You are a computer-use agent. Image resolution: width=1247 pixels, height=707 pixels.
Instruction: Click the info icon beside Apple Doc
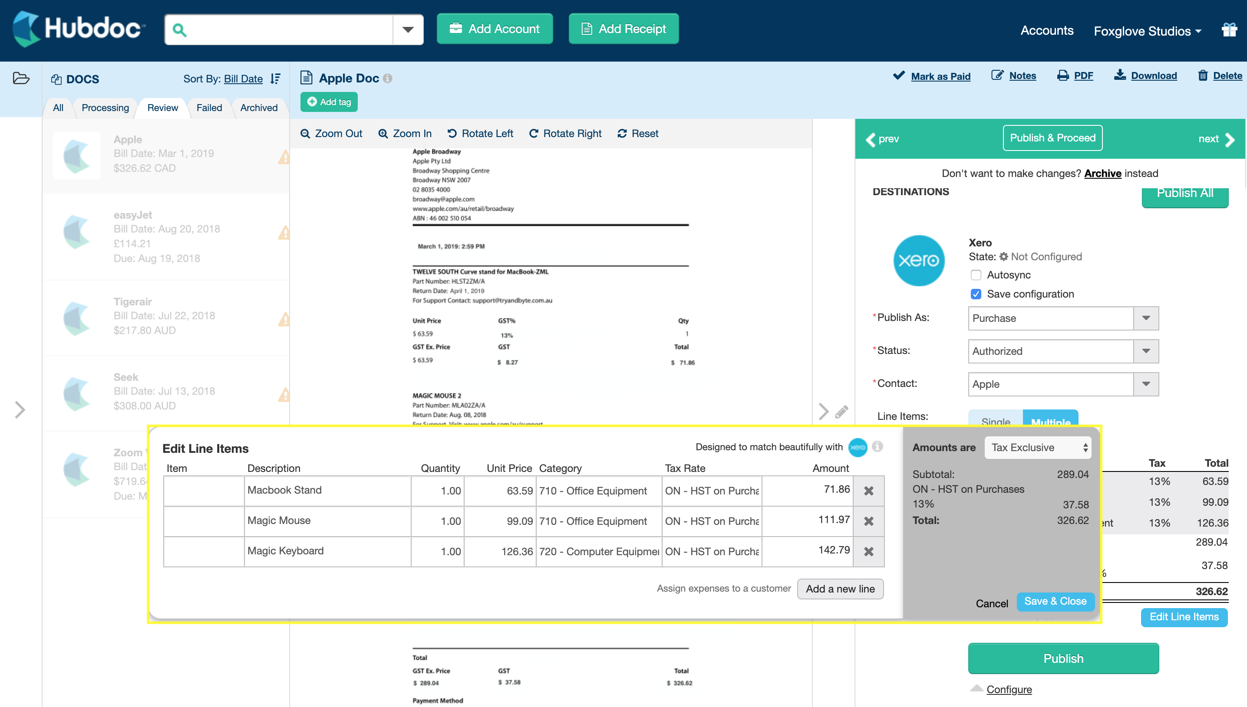(387, 78)
